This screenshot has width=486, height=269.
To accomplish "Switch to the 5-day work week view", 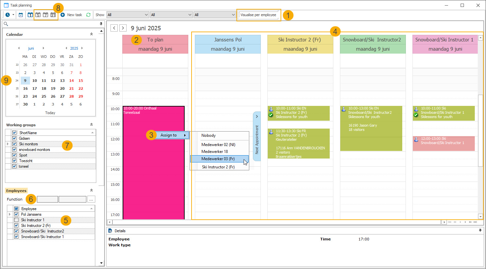I will pos(38,15).
